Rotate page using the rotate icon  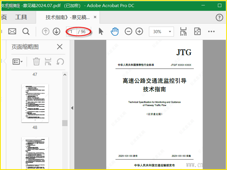[60, 61]
